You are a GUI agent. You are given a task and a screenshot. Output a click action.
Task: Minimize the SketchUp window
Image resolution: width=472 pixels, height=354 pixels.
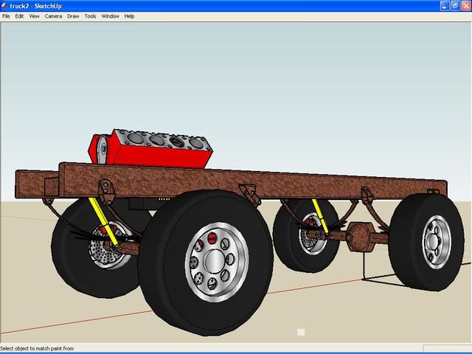point(445,6)
